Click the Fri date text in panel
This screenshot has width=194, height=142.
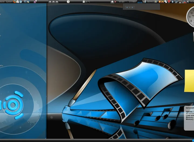pyautogui.click(x=192, y=2)
